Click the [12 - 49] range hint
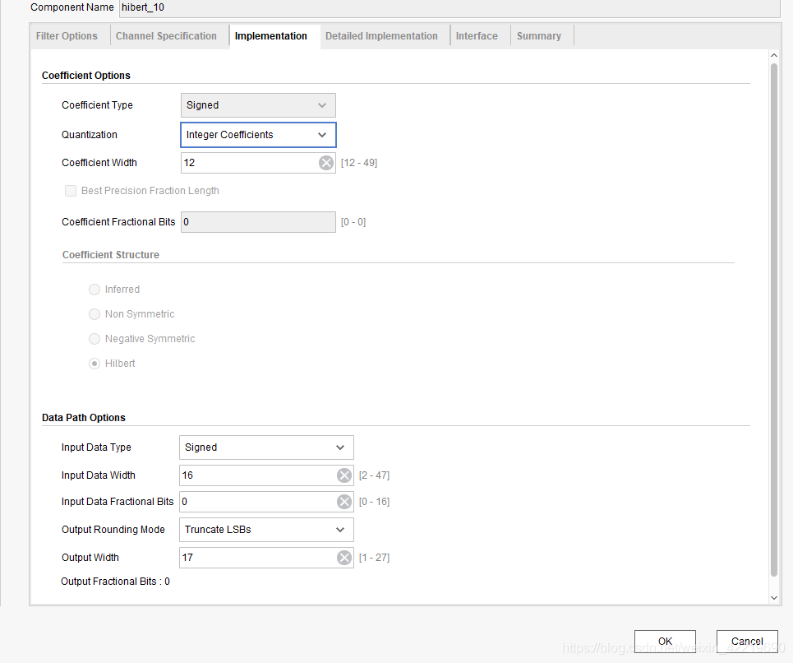 tap(359, 163)
